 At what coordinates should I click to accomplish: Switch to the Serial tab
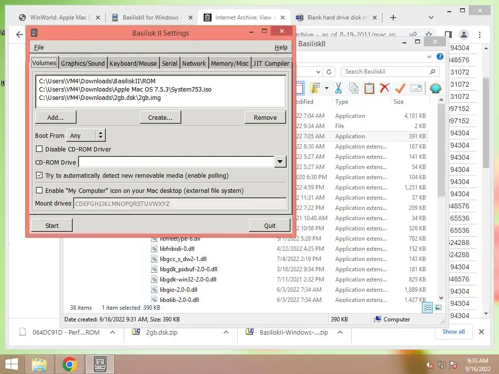pos(169,63)
